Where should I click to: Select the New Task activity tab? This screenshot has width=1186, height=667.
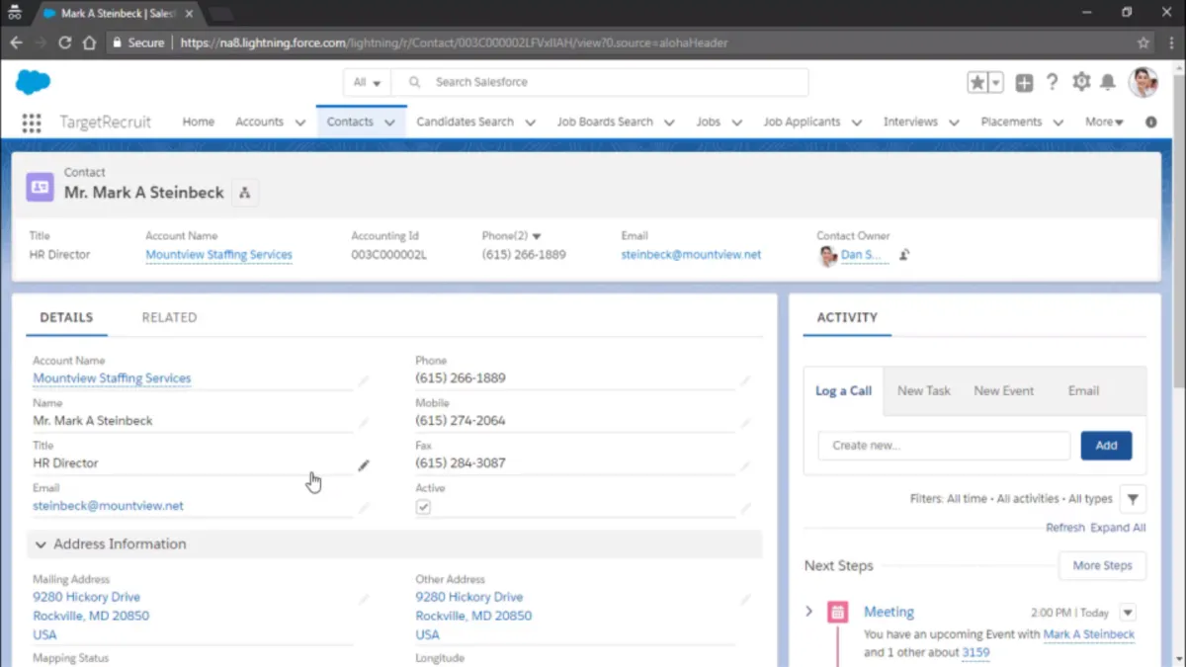point(923,390)
